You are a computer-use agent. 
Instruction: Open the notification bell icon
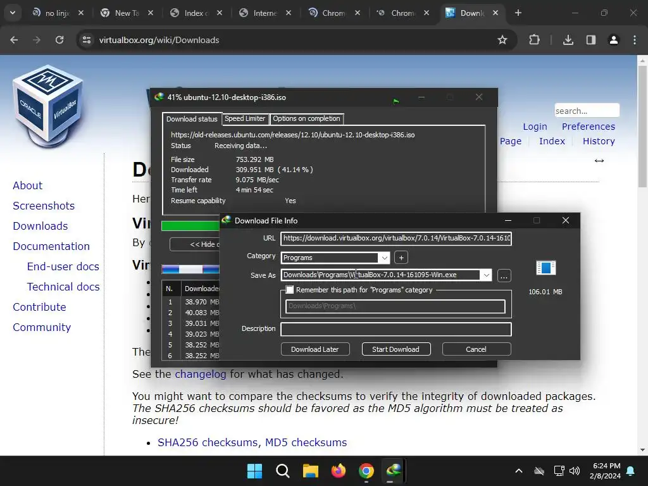click(631, 471)
